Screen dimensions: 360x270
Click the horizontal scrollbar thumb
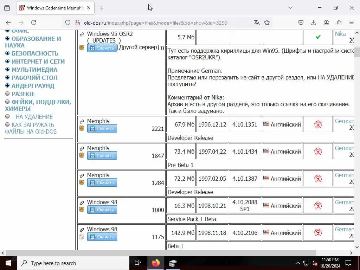(161, 253)
